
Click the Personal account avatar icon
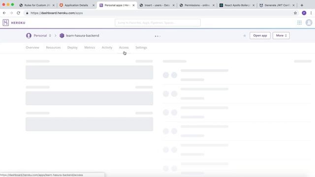click(x=29, y=35)
